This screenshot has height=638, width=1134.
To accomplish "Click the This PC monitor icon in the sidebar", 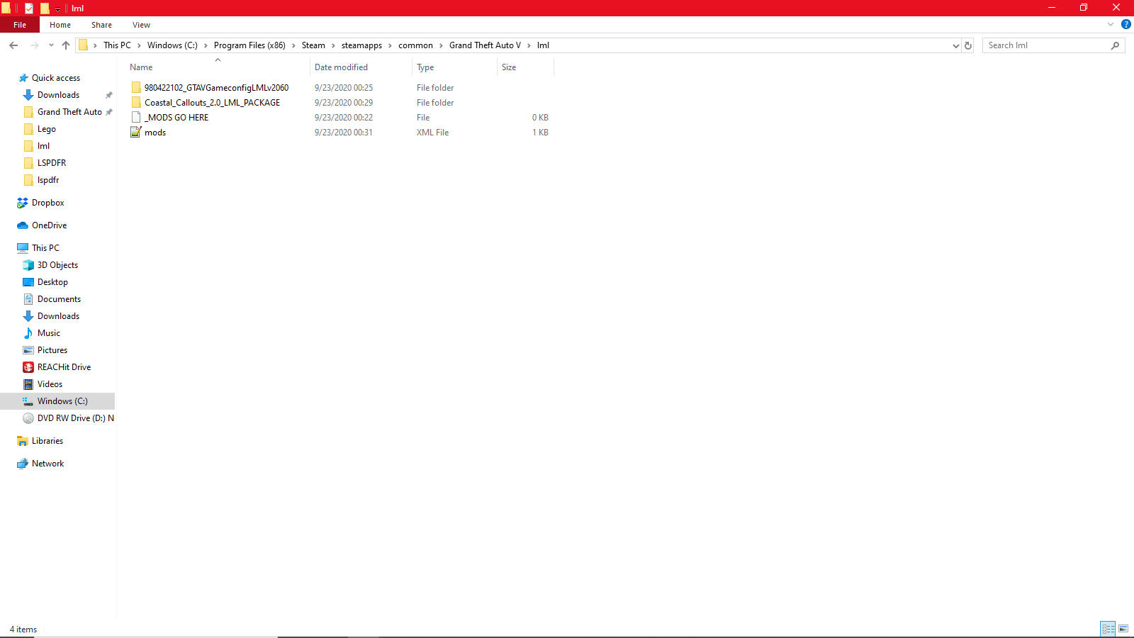I will 23,248.
